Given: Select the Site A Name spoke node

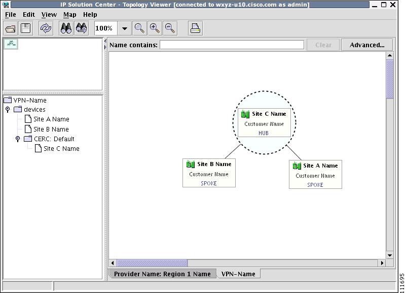Looking at the screenshot, I should (x=315, y=175).
